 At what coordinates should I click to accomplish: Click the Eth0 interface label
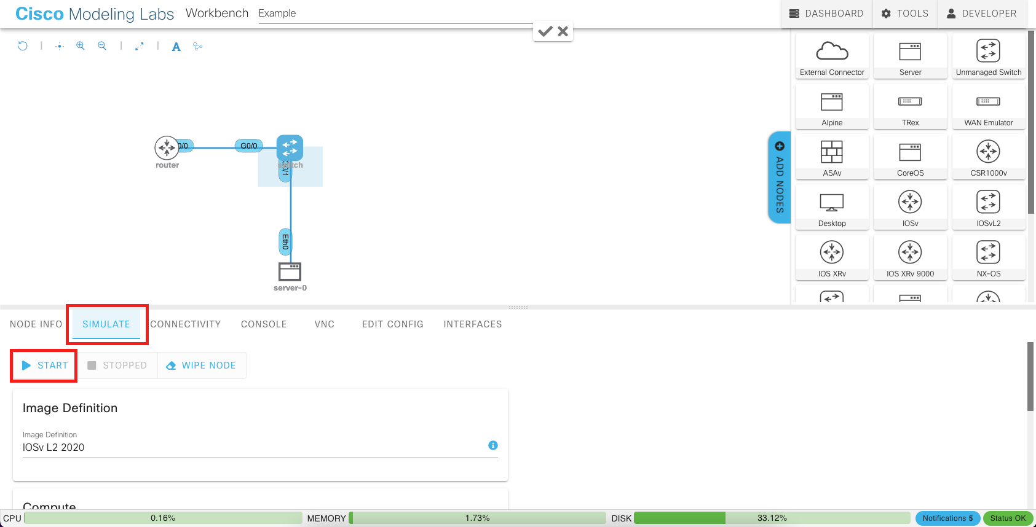285,241
